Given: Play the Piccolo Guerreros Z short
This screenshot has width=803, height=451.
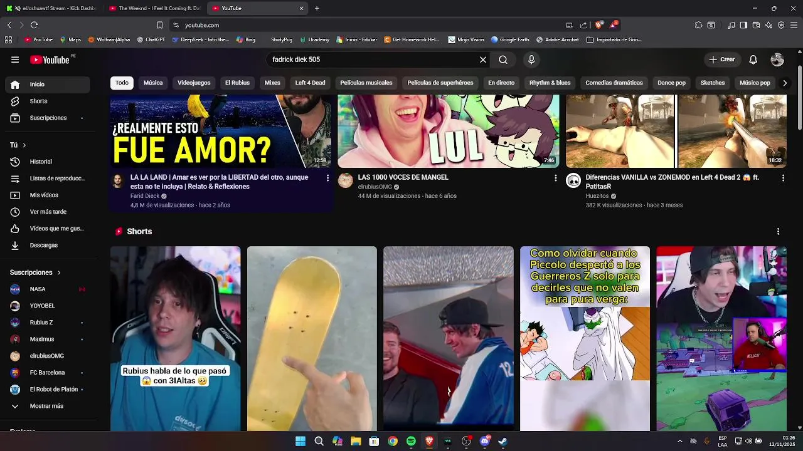Looking at the screenshot, I should 585,338.
